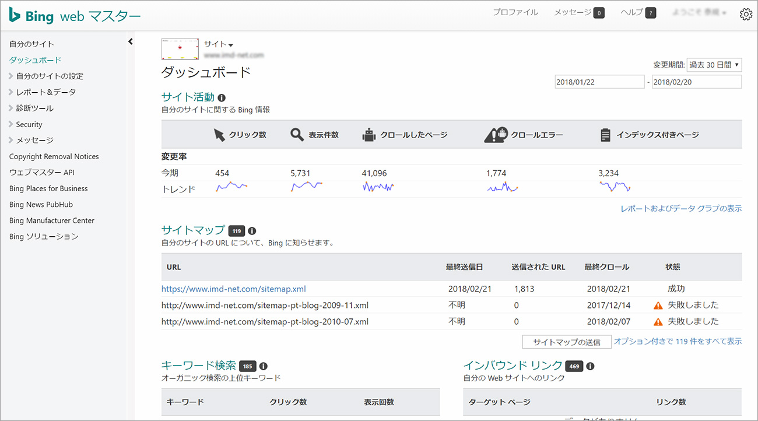Screen dimensions: 758x421
Task: Expand レポート&データ in sidebar
Action: 42,92
